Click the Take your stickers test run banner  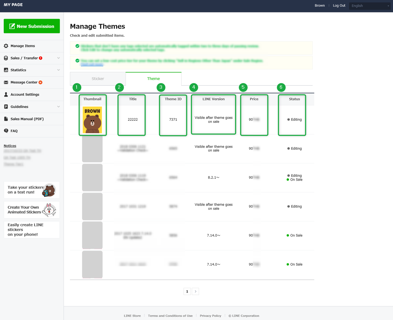32,190
